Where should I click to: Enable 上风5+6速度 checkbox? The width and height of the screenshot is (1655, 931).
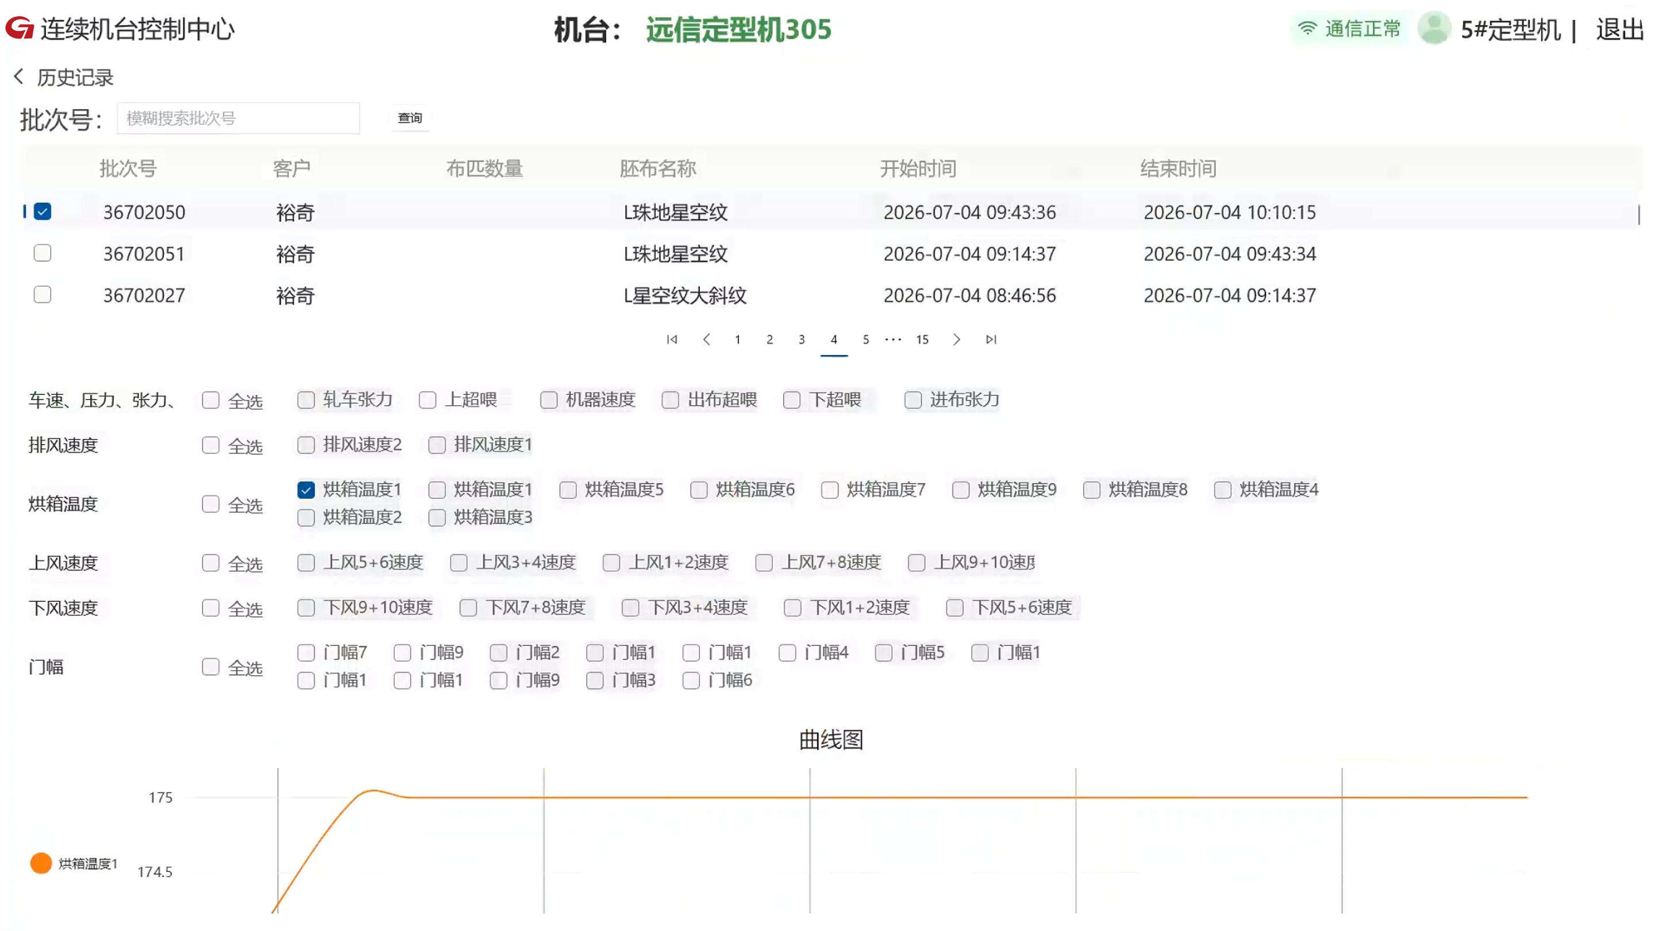click(x=306, y=563)
